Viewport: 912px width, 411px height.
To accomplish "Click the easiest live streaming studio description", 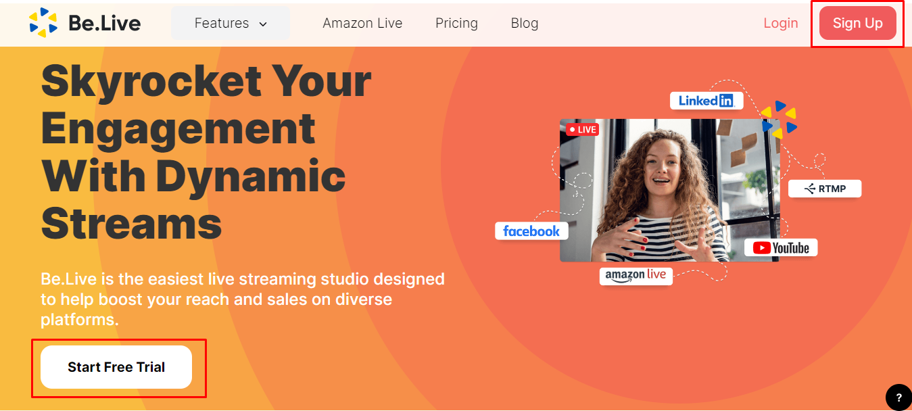I will [243, 299].
